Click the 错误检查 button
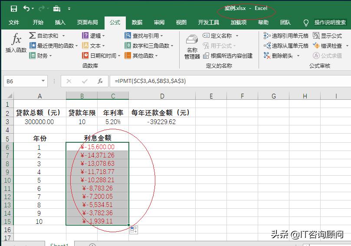351x246 pixels. click(328, 46)
